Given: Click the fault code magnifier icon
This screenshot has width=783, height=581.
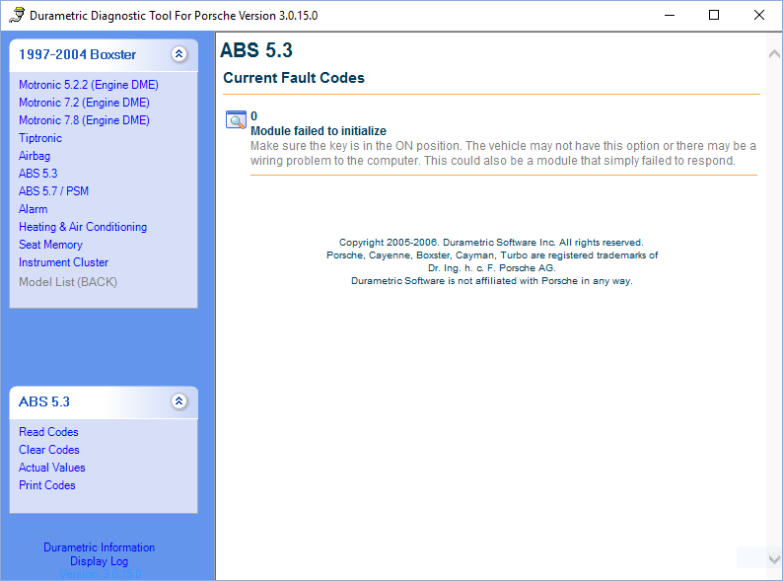Looking at the screenshot, I should (237, 120).
